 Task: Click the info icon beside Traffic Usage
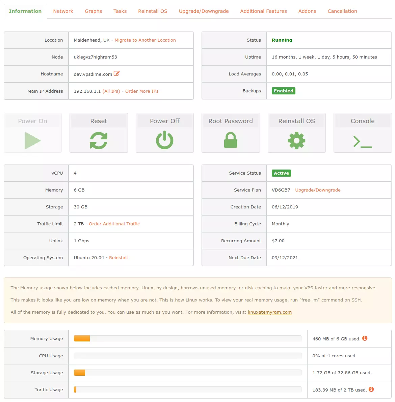pyautogui.click(x=372, y=389)
